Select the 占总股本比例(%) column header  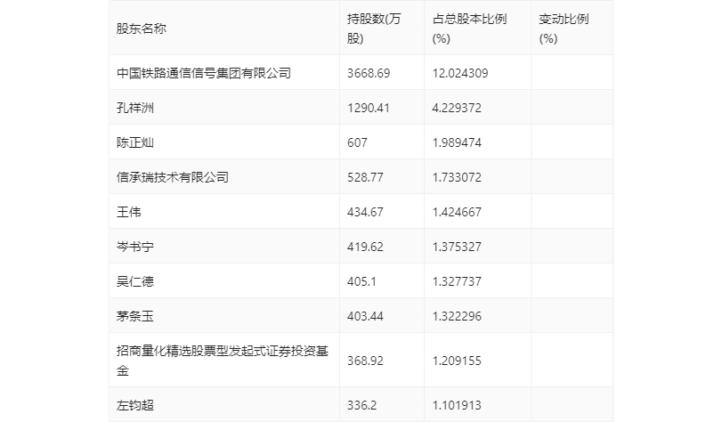pyautogui.click(x=470, y=28)
